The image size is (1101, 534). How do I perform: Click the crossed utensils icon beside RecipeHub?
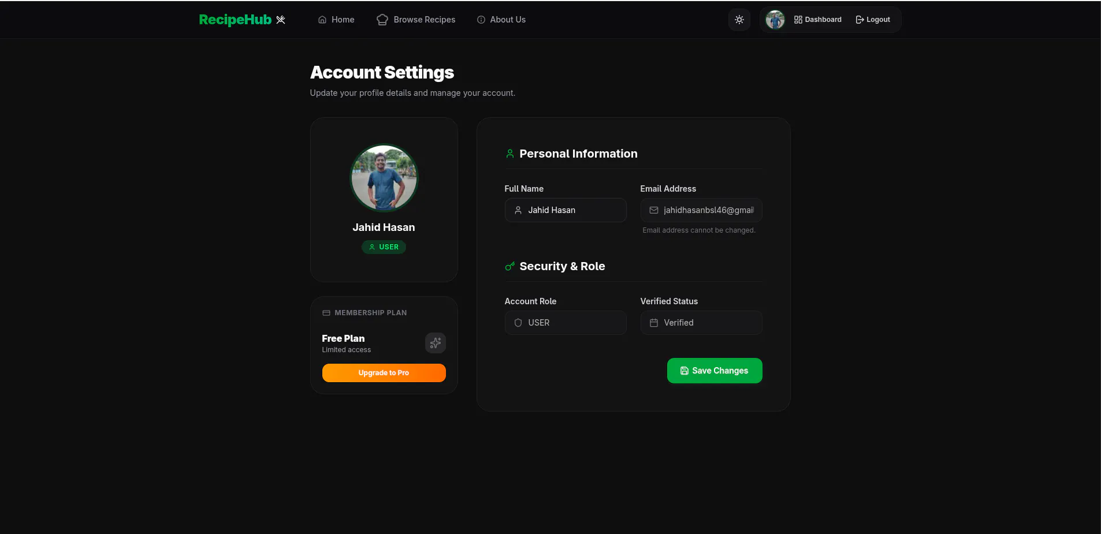[281, 20]
